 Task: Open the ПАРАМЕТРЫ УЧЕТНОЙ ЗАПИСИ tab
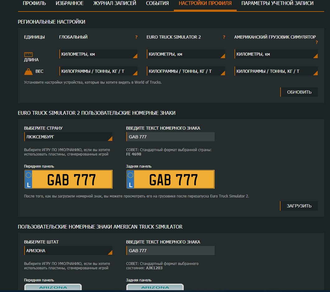click(x=277, y=3)
